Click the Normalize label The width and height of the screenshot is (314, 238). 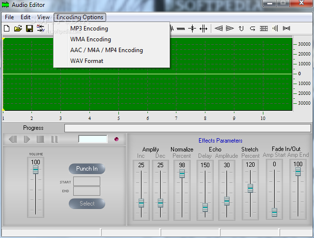click(x=182, y=149)
